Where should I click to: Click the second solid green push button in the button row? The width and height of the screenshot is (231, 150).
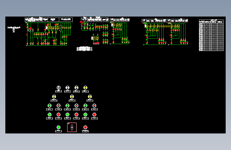click(67, 115)
